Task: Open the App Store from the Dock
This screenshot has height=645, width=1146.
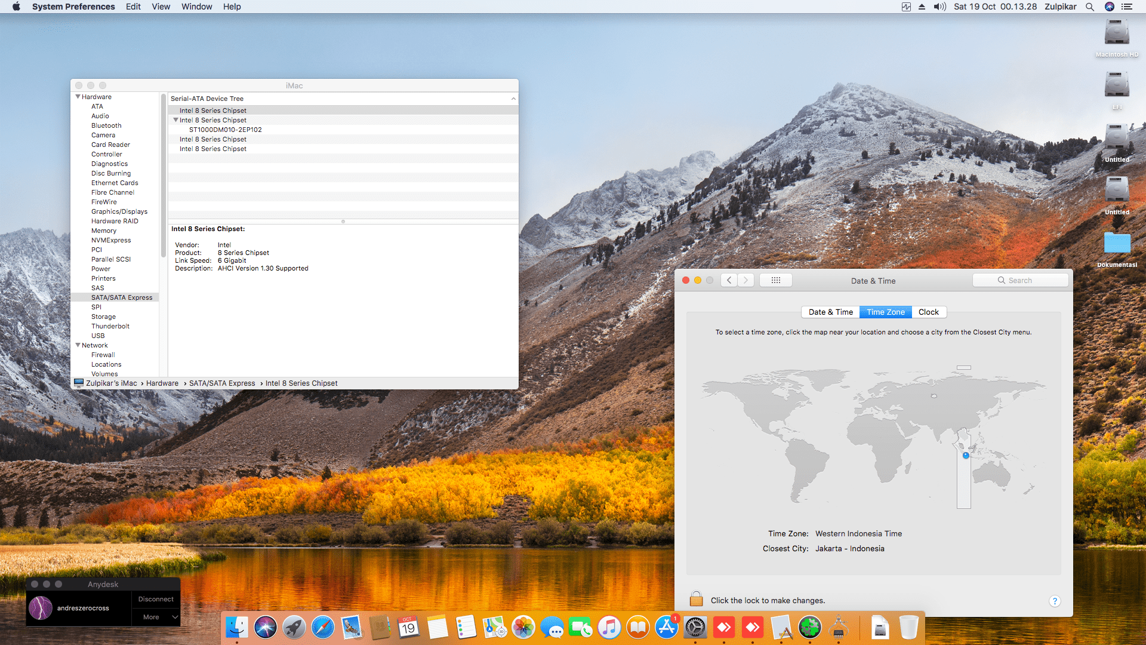Action: click(667, 627)
